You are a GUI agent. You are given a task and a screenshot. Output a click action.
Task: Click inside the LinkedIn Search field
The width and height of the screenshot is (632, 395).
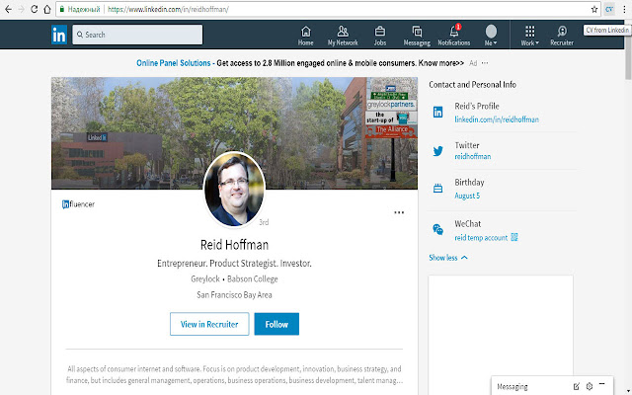click(137, 35)
